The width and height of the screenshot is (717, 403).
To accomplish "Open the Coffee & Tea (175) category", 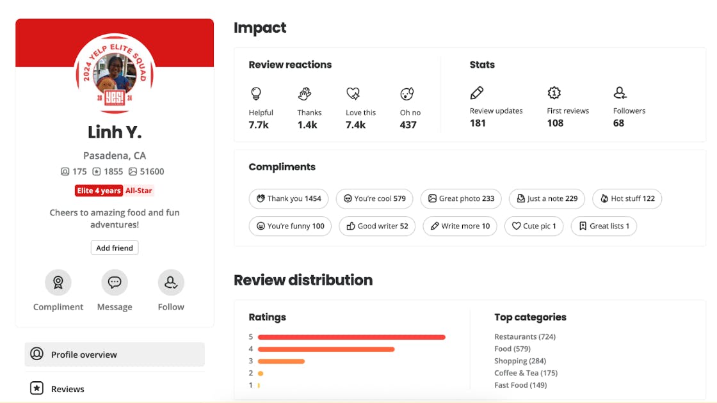I will (526, 373).
